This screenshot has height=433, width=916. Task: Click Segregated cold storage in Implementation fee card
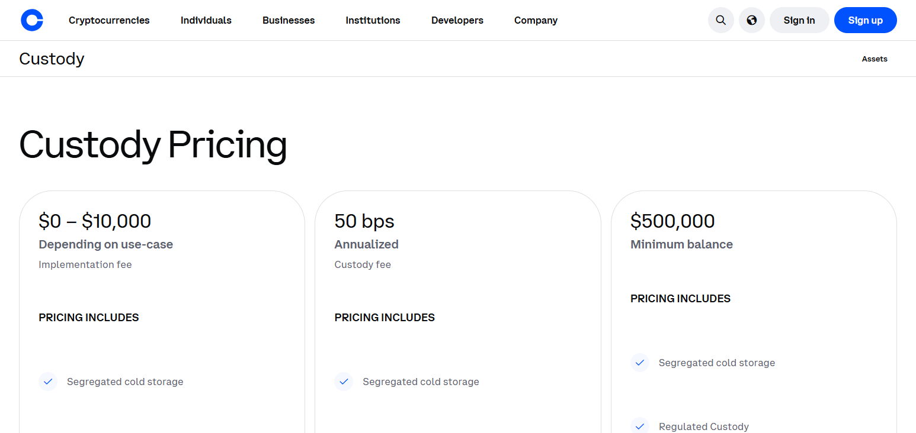pyautogui.click(x=125, y=382)
